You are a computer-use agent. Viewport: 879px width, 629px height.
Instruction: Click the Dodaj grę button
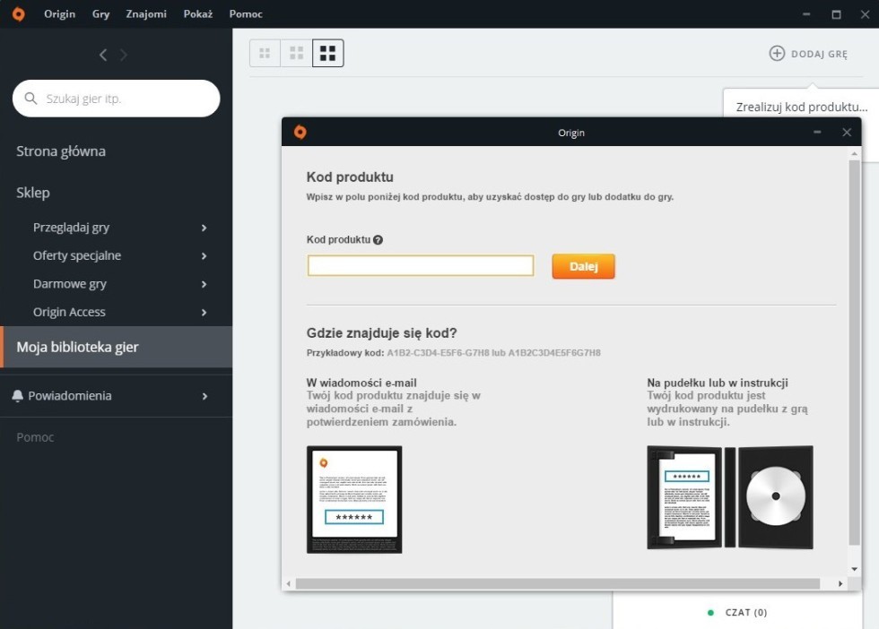[x=808, y=54]
